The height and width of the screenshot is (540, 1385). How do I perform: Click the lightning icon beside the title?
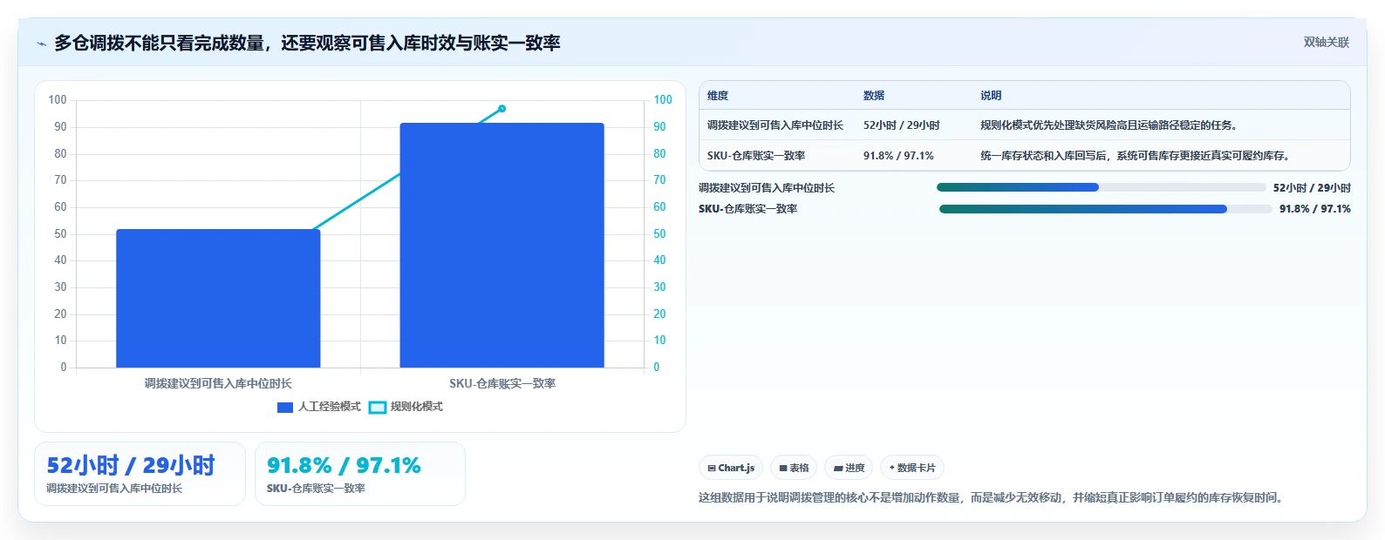coord(41,44)
